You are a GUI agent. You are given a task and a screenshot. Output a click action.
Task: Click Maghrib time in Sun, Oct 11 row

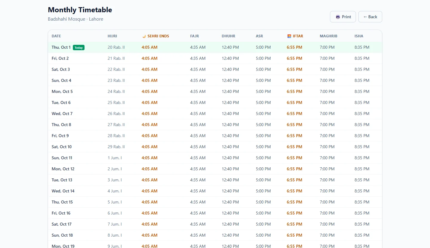(327, 158)
